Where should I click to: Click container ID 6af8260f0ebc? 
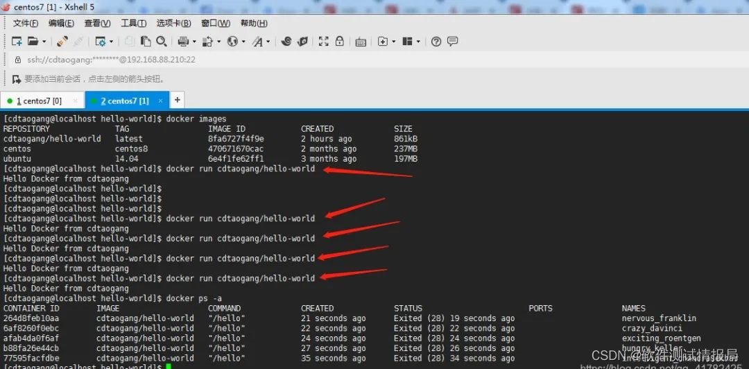tap(31, 328)
